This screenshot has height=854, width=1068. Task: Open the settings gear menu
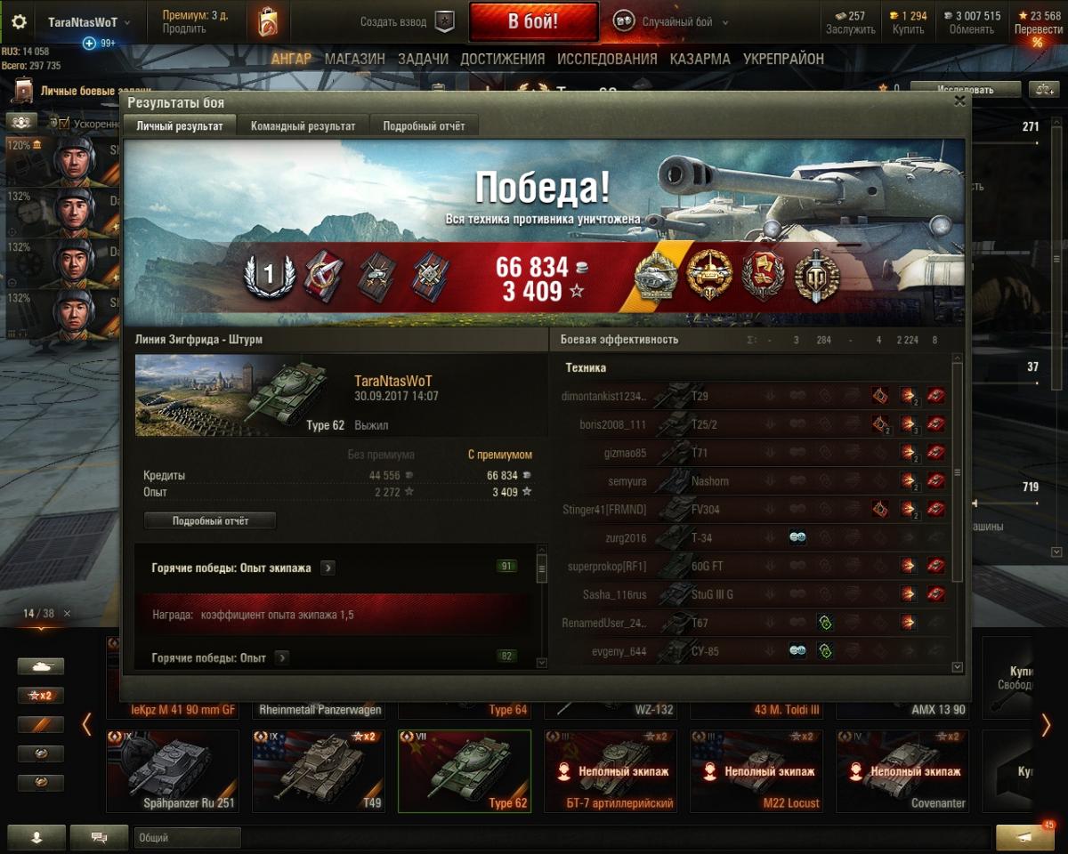click(x=19, y=22)
